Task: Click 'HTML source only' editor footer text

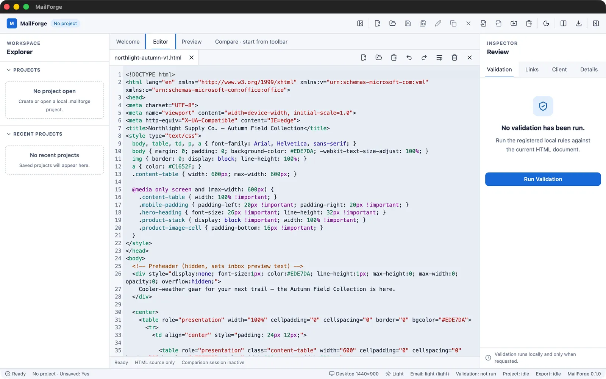Action: point(155,363)
